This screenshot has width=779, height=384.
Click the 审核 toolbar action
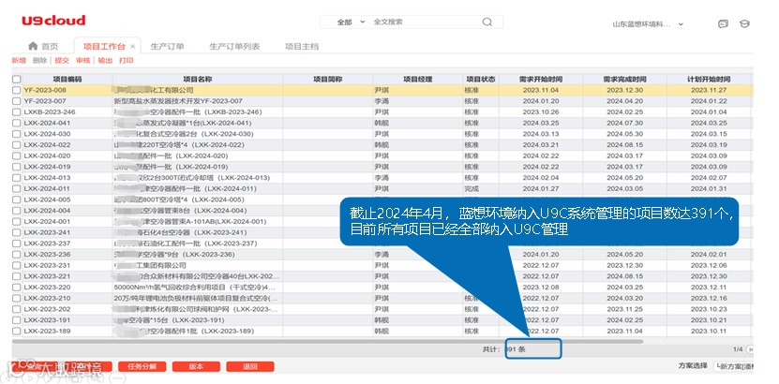[83, 61]
